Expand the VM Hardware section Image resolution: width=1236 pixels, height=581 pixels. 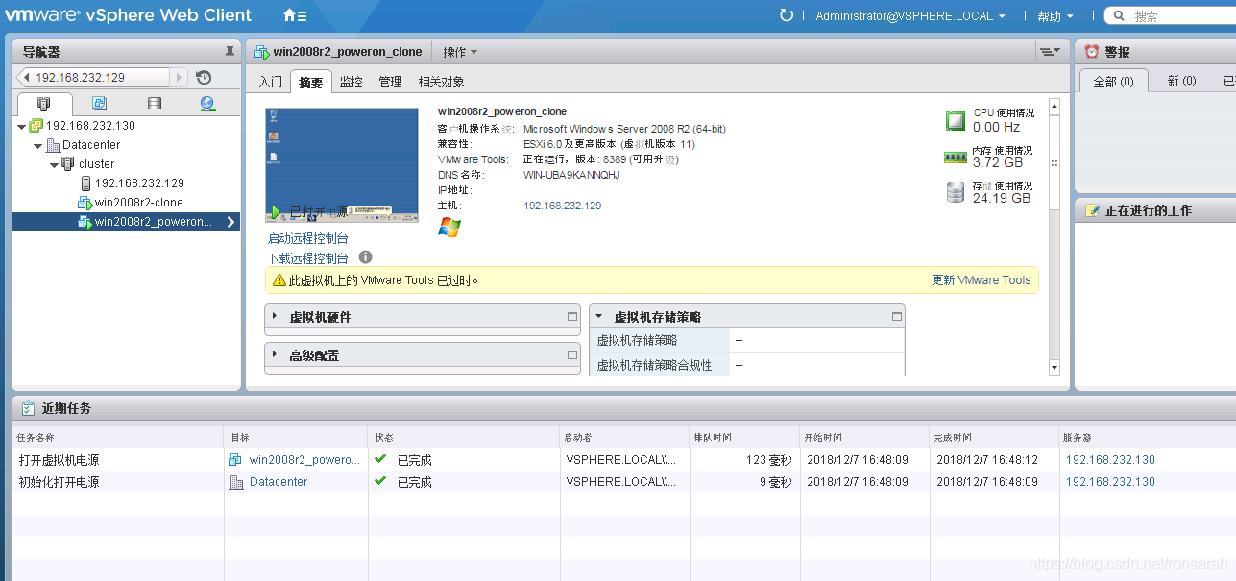pos(275,316)
